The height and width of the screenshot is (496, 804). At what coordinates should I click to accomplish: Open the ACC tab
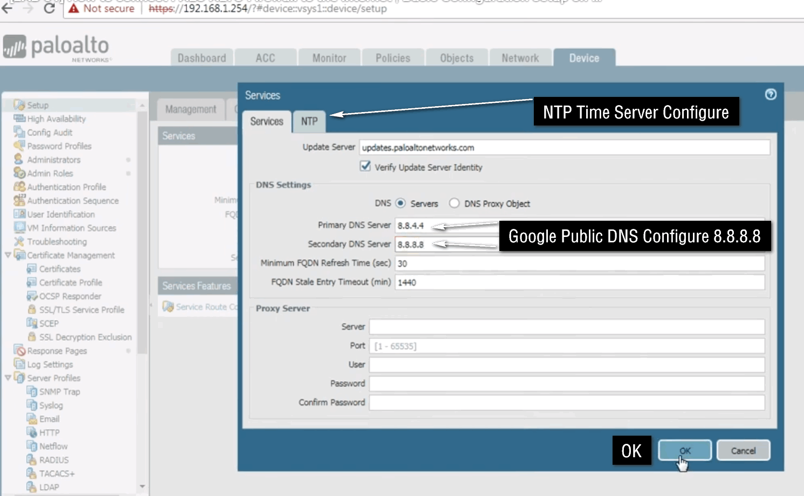tap(265, 58)
